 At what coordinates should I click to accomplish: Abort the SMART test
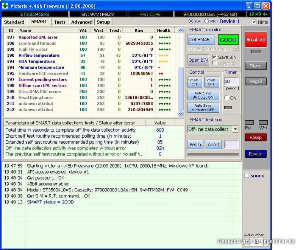coord(214,144)
